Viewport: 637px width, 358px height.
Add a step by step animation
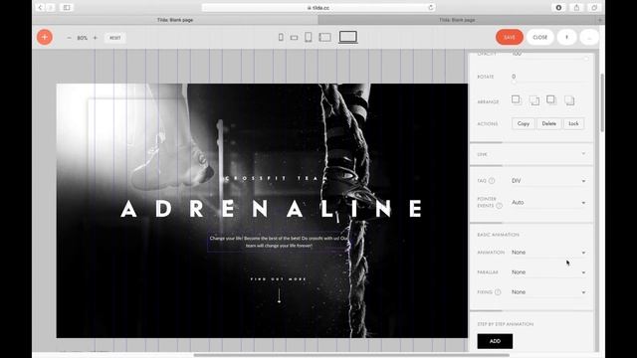tap(495, 341)
